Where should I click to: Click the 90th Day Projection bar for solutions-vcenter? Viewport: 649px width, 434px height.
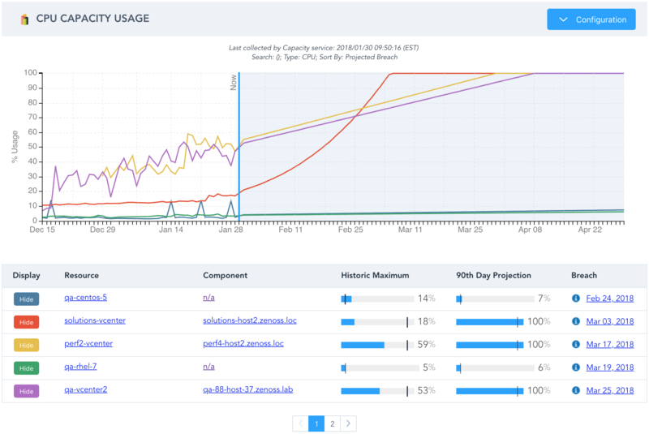tap(490, 322)
